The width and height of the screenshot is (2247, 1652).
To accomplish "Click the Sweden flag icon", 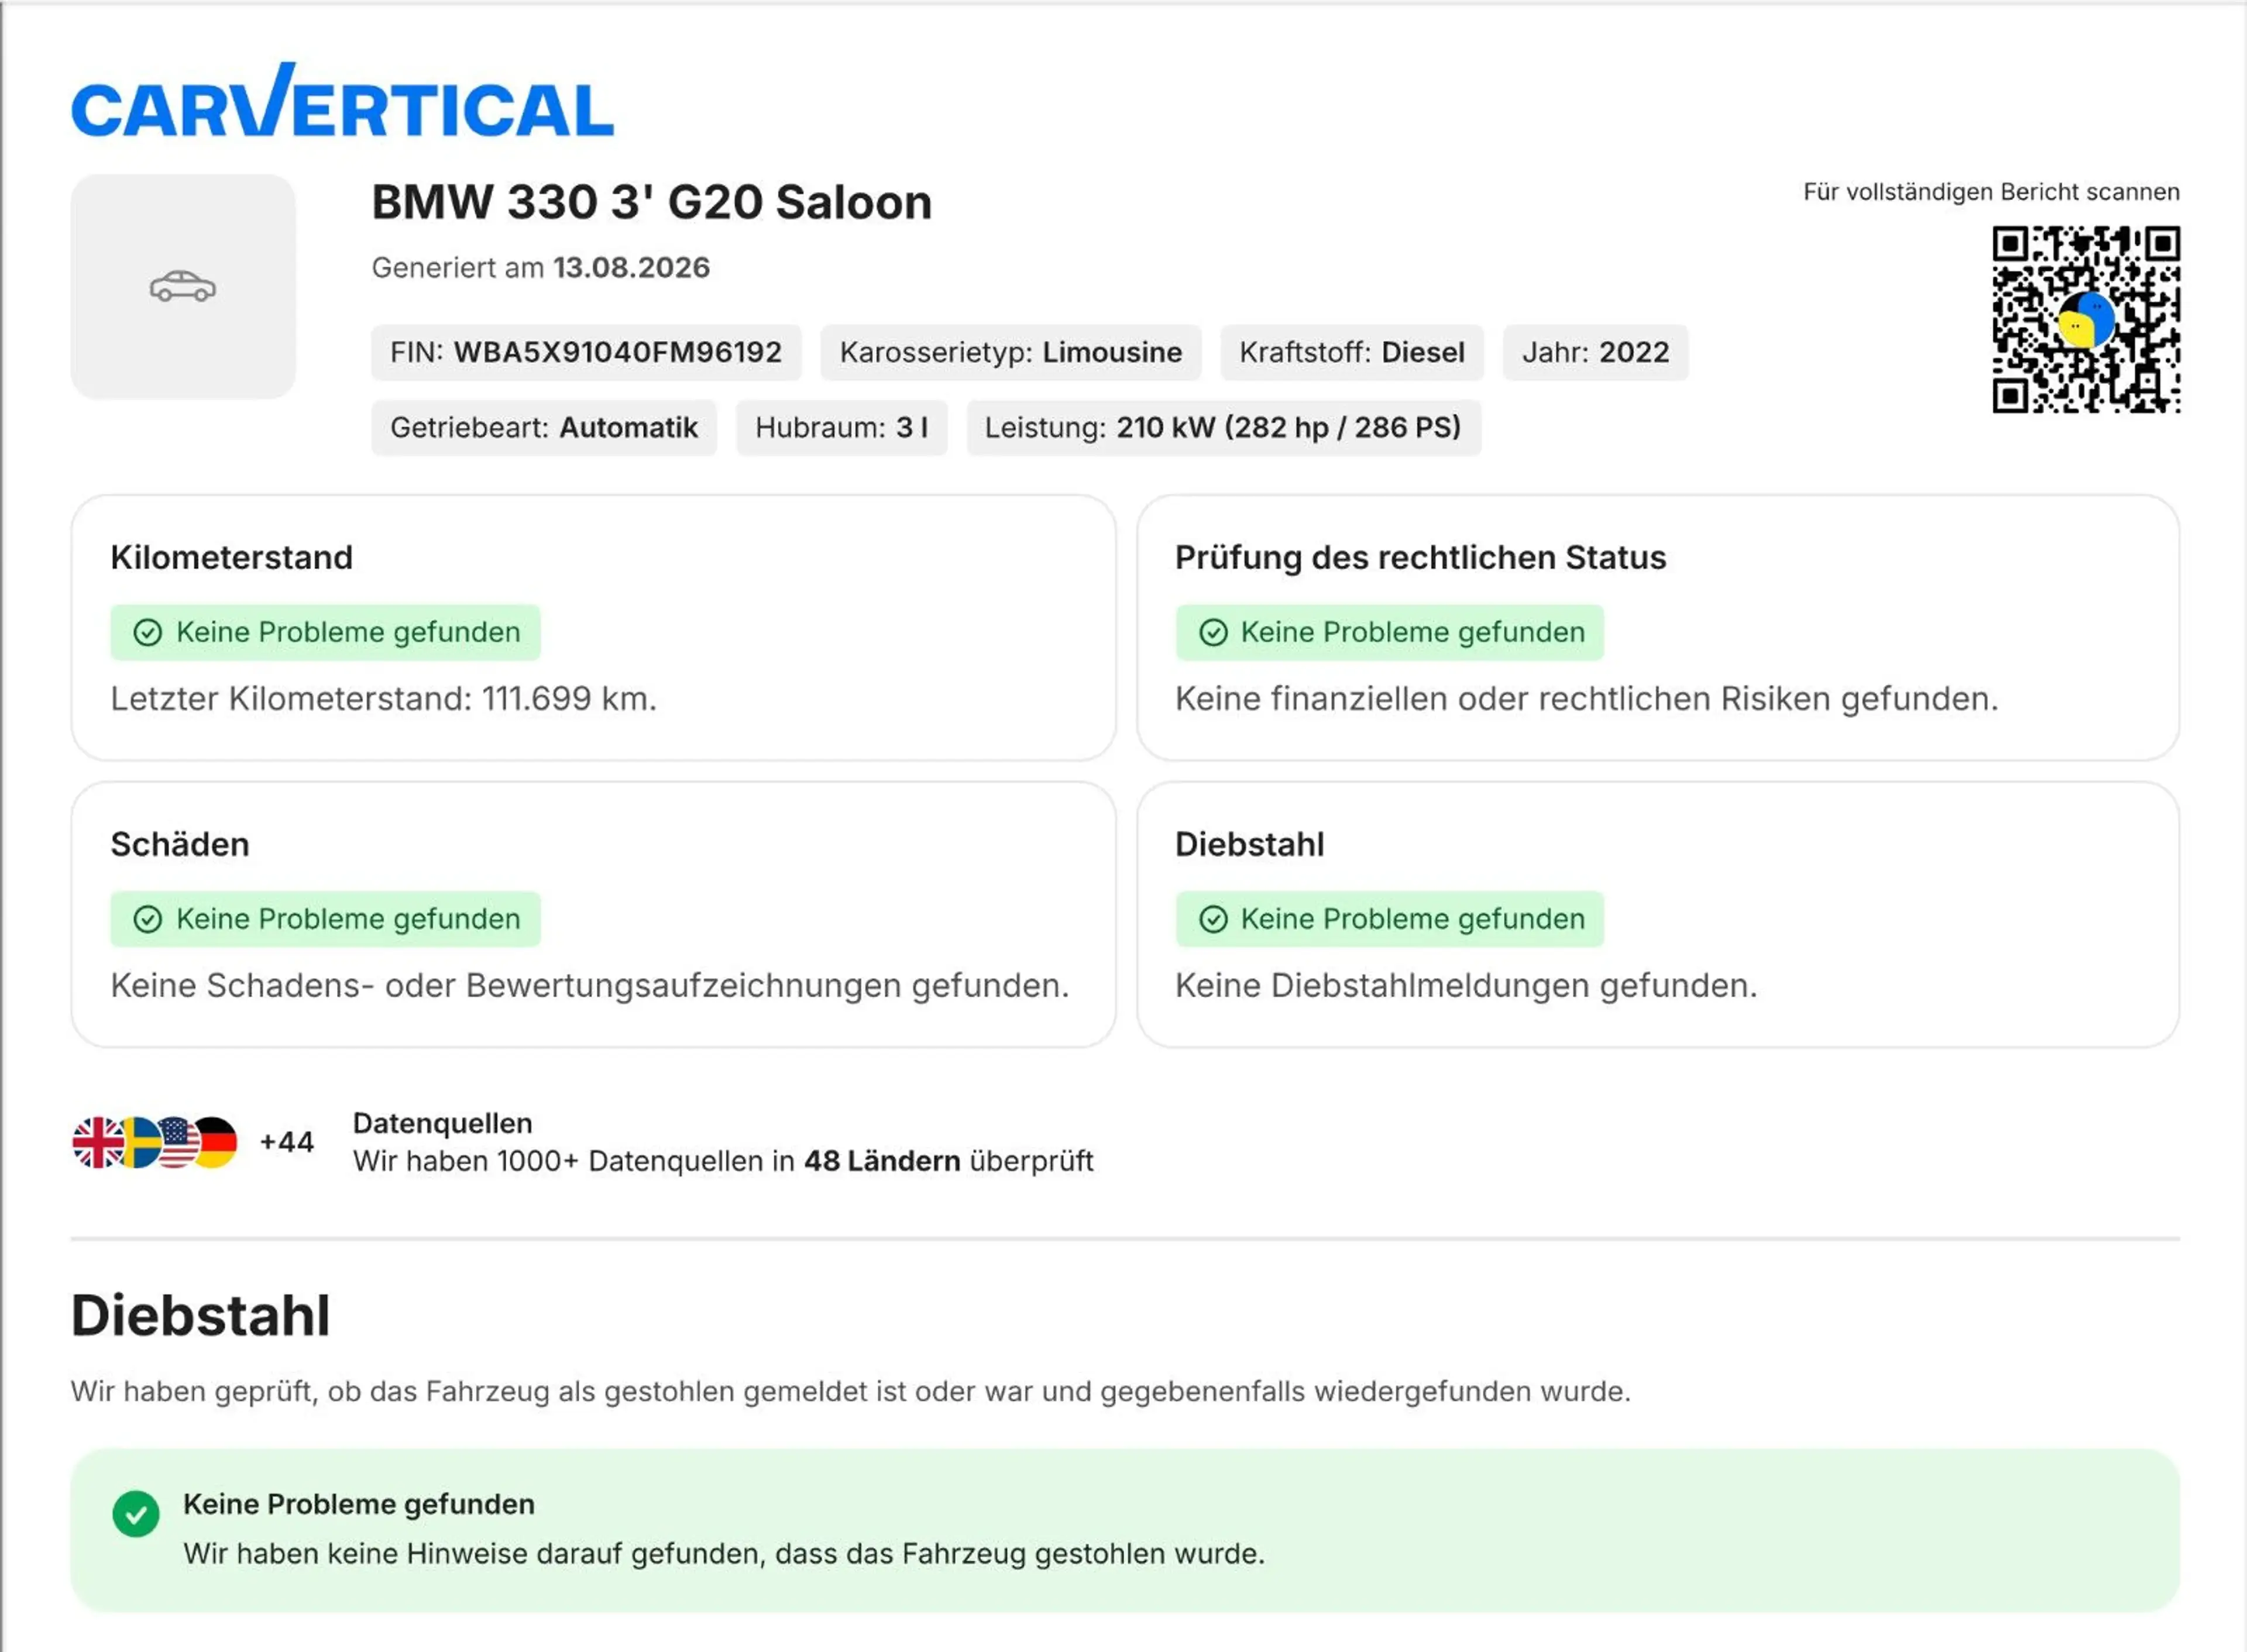I will click(140, 1142).
